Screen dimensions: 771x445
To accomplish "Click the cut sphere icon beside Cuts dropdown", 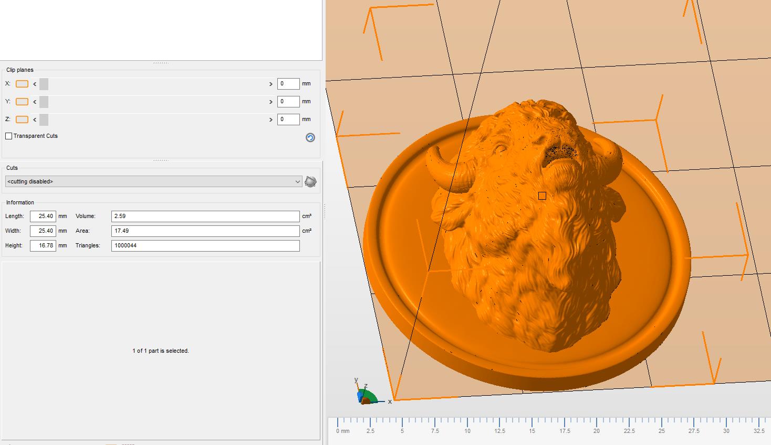I will coord(310,182).
